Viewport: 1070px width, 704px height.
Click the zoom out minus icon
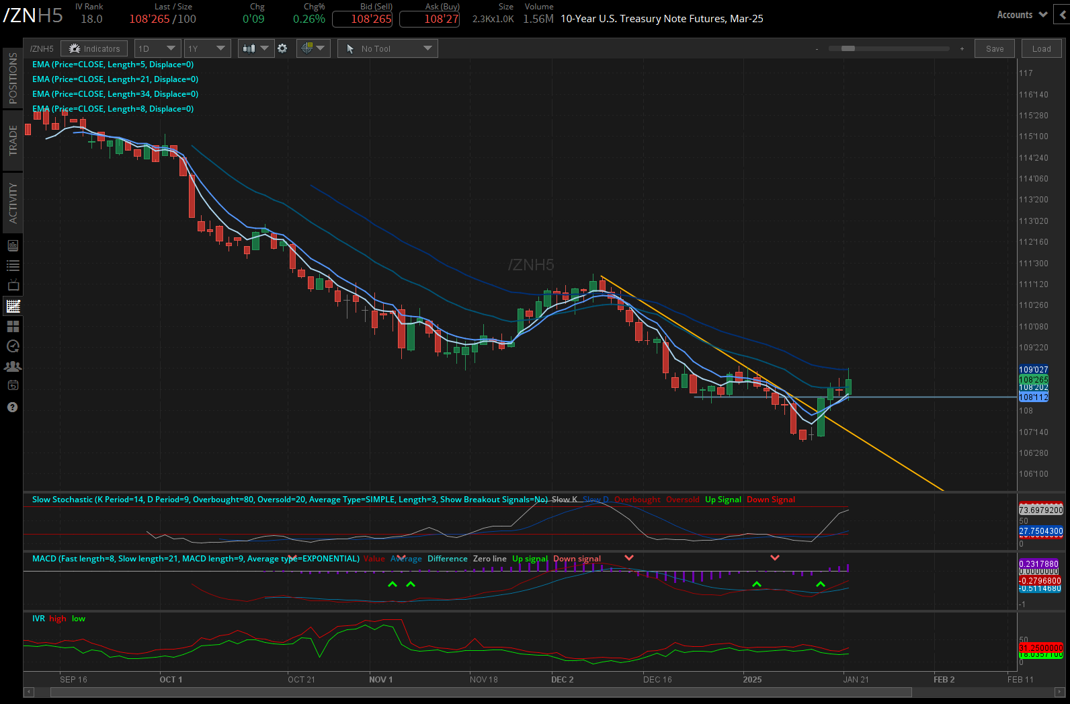[817, 49]
